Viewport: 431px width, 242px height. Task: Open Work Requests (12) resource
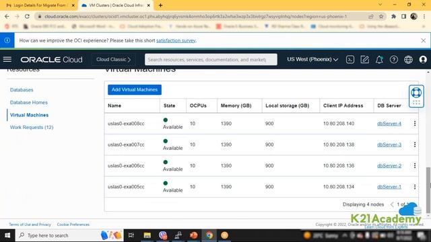(32, 127)
